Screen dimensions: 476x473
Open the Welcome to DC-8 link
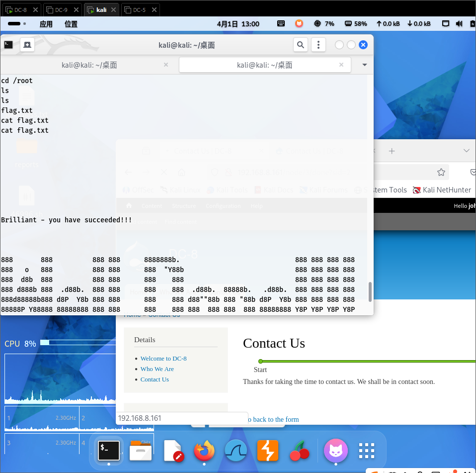[163, 359]
